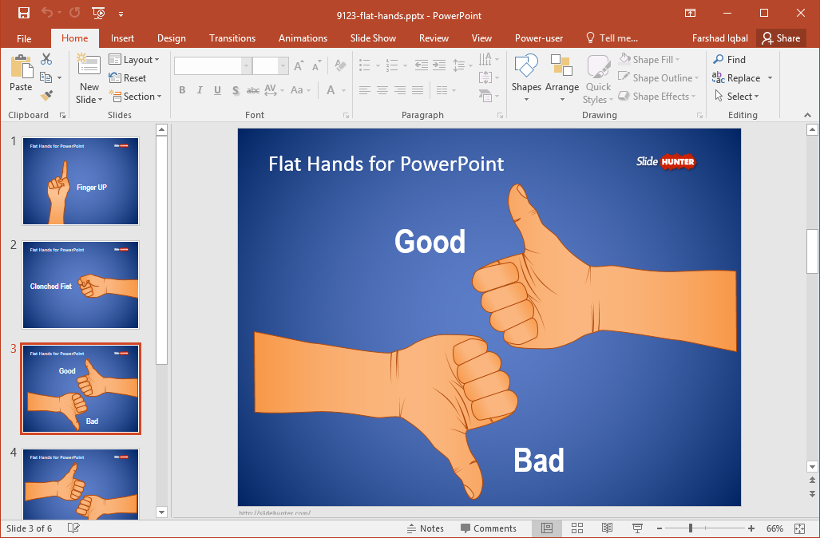
Task: Toggle Italic formatting
Action: coord(200,90)
